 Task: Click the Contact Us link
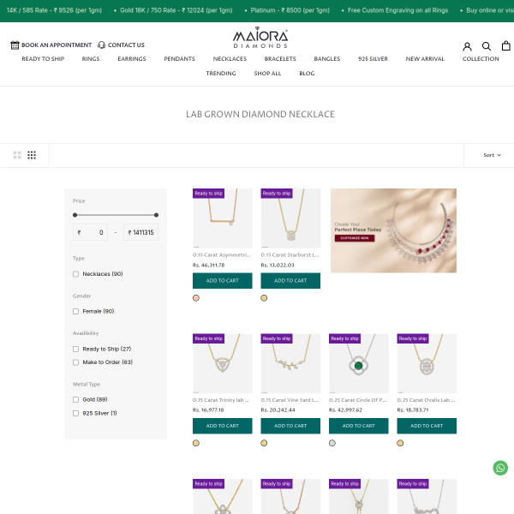tap(126, 45)
